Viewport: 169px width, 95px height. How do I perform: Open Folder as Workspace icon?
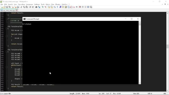74,7
